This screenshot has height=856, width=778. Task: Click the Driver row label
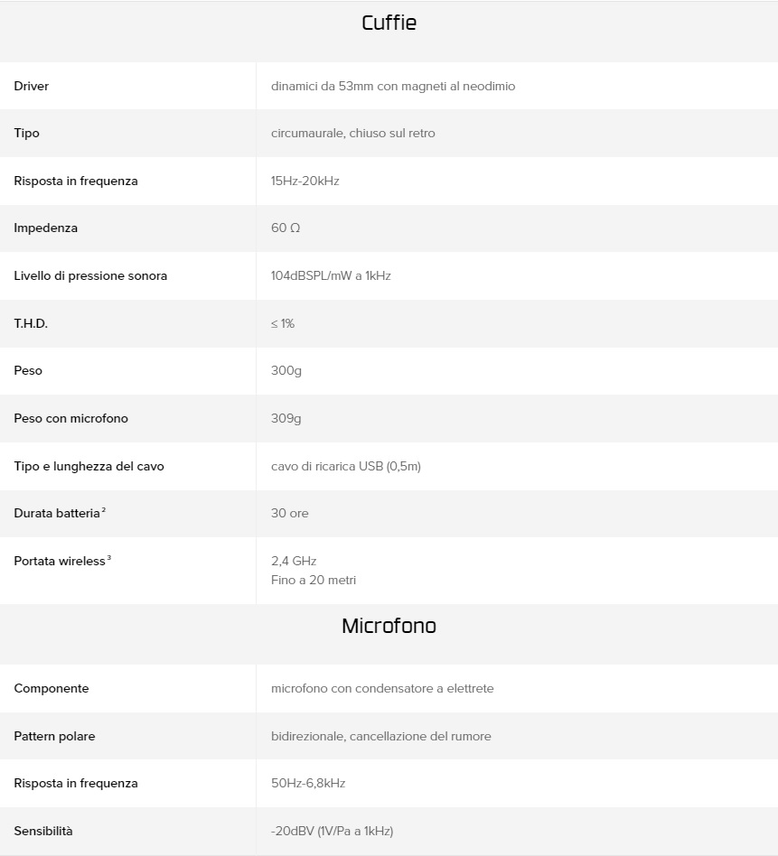point(32,87)
